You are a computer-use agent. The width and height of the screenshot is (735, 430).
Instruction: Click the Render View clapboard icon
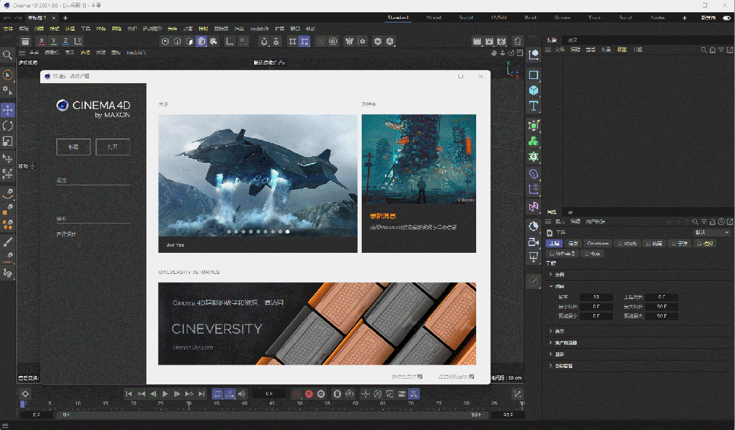(478, 42)
